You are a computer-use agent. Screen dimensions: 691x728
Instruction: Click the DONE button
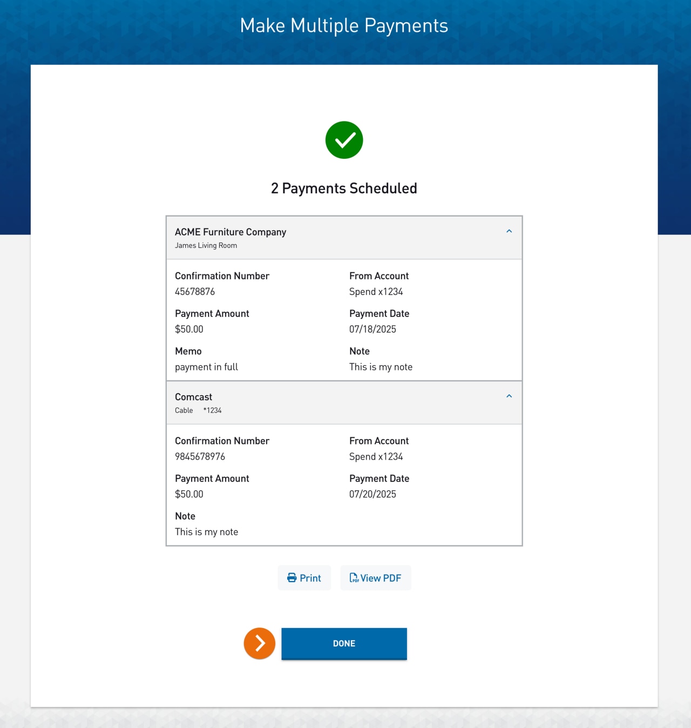344,643
